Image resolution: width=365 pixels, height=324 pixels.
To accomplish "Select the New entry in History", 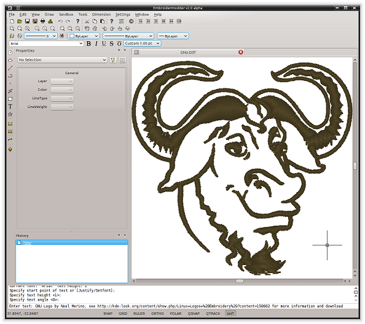I will click(72, 242).
